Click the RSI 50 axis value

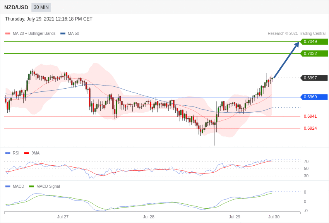tap(306, 169)
